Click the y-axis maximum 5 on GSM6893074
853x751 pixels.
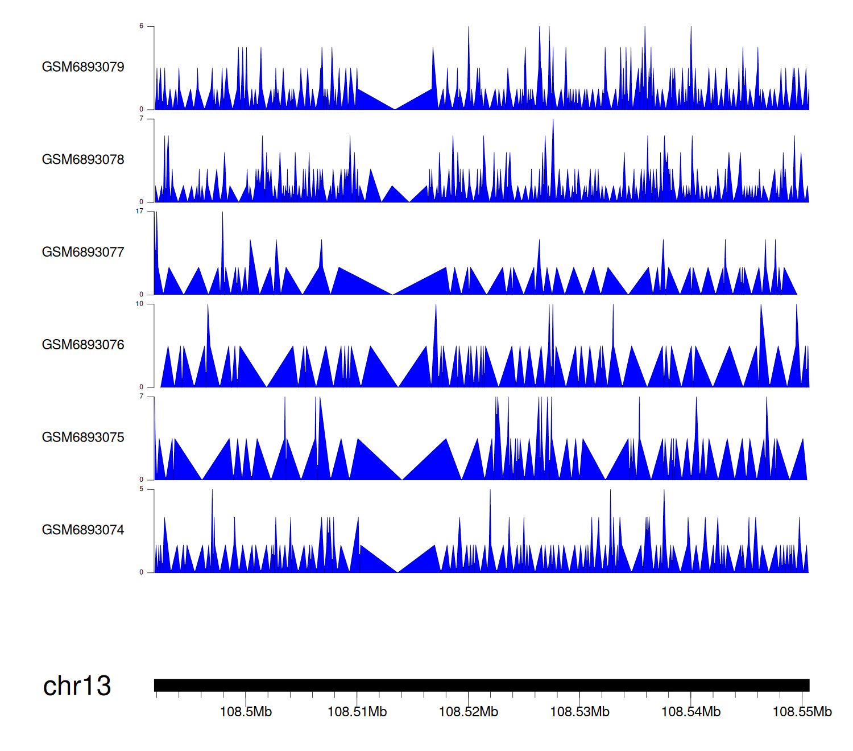pyautogui.click(x=142, y=489)
